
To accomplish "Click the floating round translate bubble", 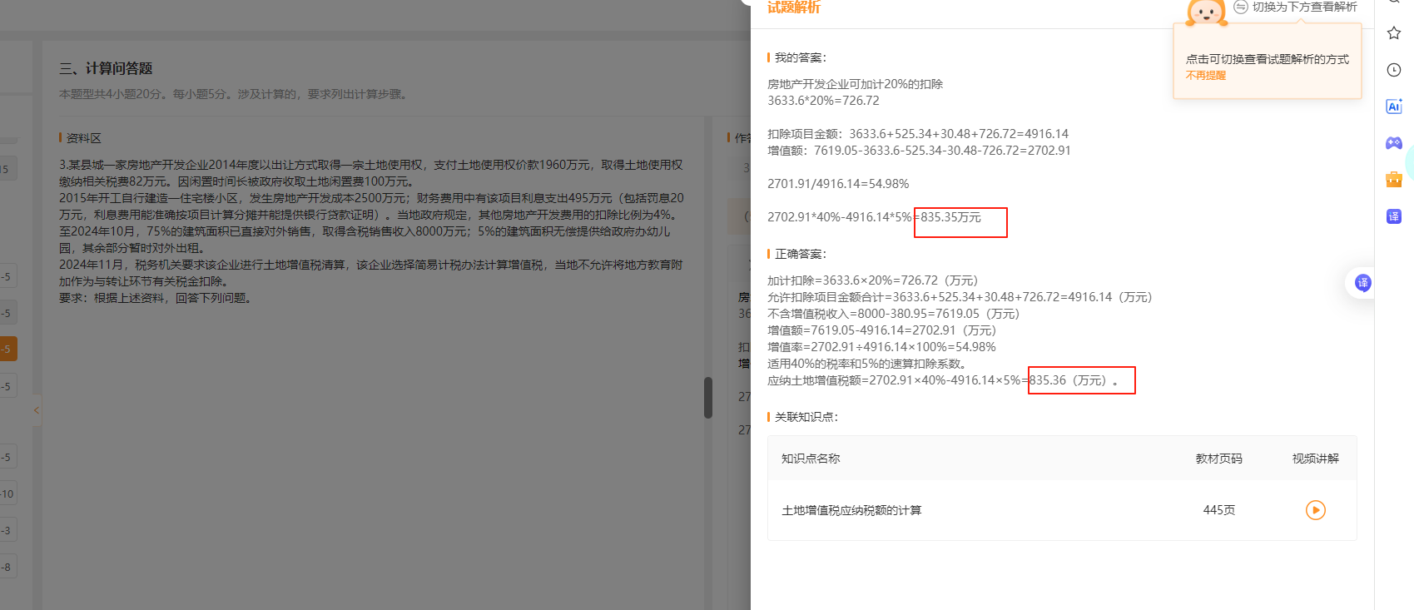I will click(x=1362, y=283).
